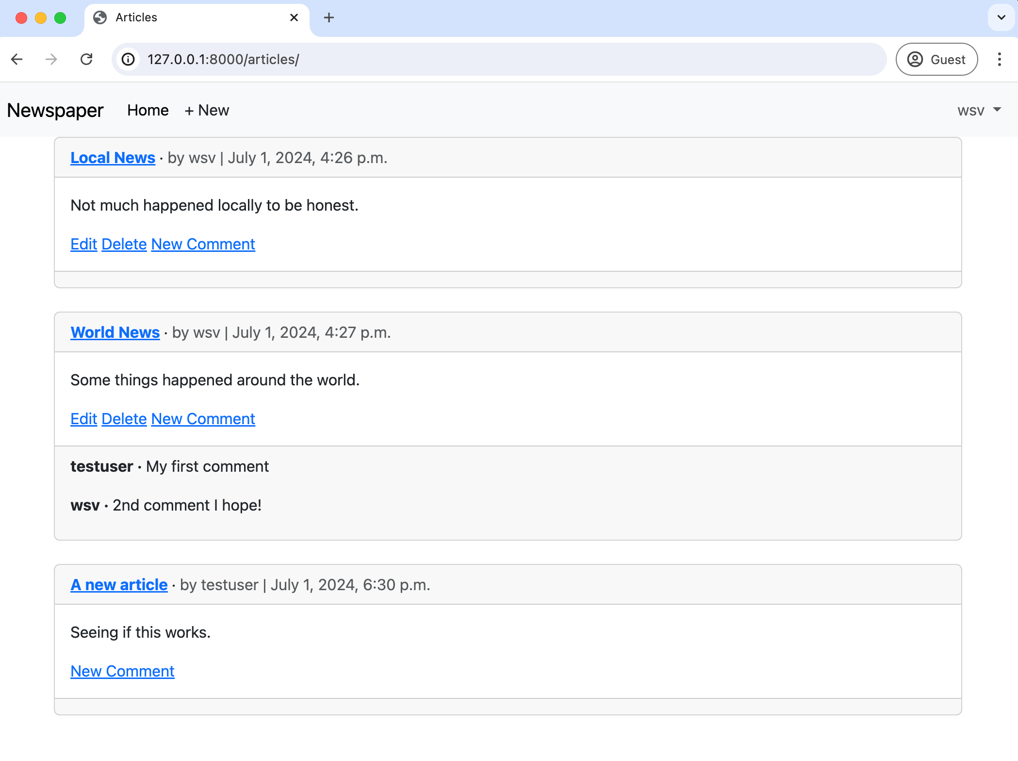Viewport: 1018px width, 761px height.
Task: Click the page reload icon
Action: [x=86, y=59]
